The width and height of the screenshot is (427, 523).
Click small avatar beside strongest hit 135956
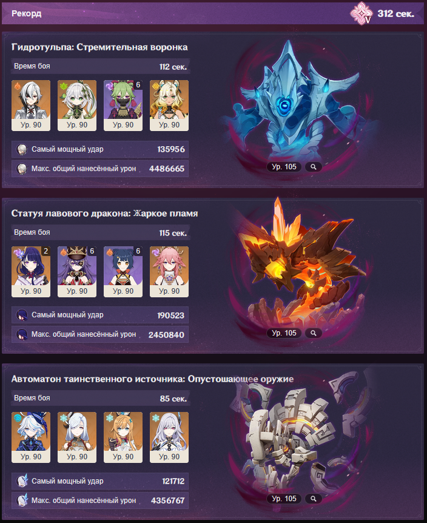pos(22,149)
